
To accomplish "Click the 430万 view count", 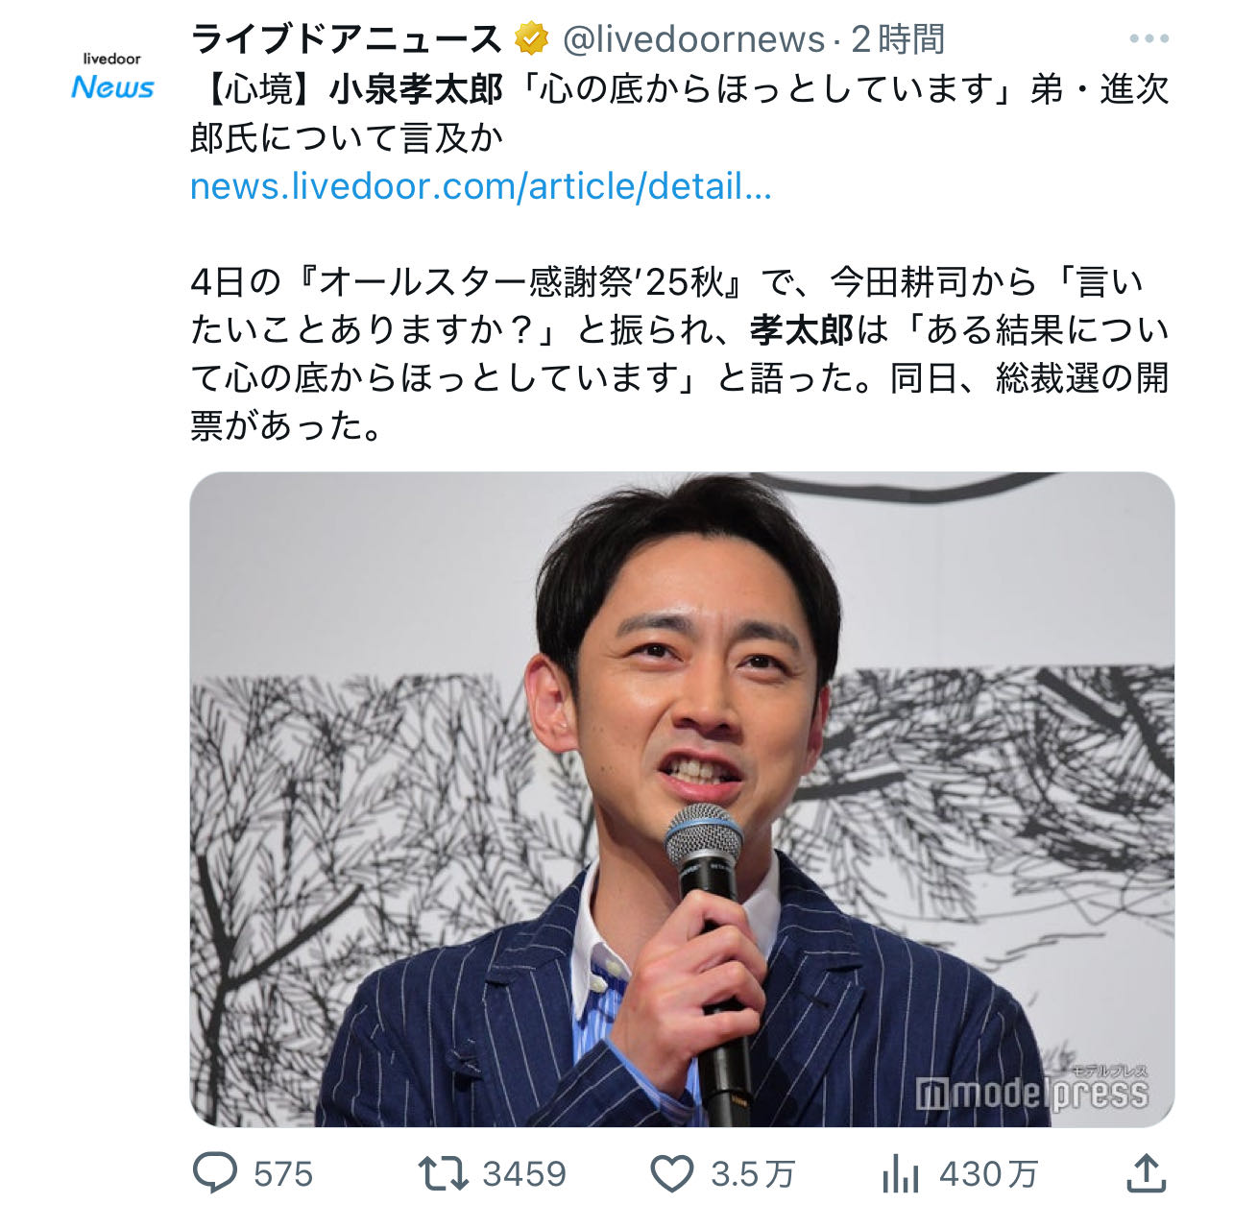I will (x=989, y=1173).
